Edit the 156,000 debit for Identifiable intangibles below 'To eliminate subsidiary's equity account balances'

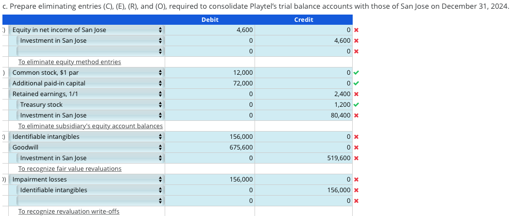(210, 136)
